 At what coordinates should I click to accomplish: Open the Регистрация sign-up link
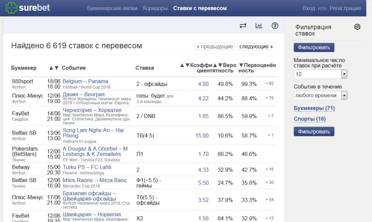pyautogui.click(x=345, y=8)
